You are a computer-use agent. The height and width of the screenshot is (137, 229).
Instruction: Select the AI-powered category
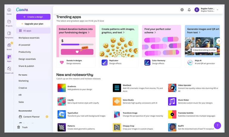24,45
